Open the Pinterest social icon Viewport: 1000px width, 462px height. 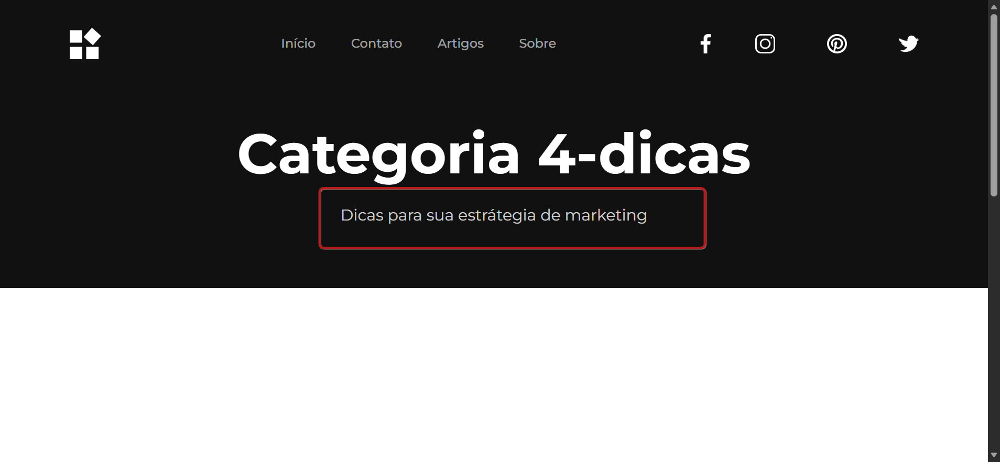[x=836, y=43]
